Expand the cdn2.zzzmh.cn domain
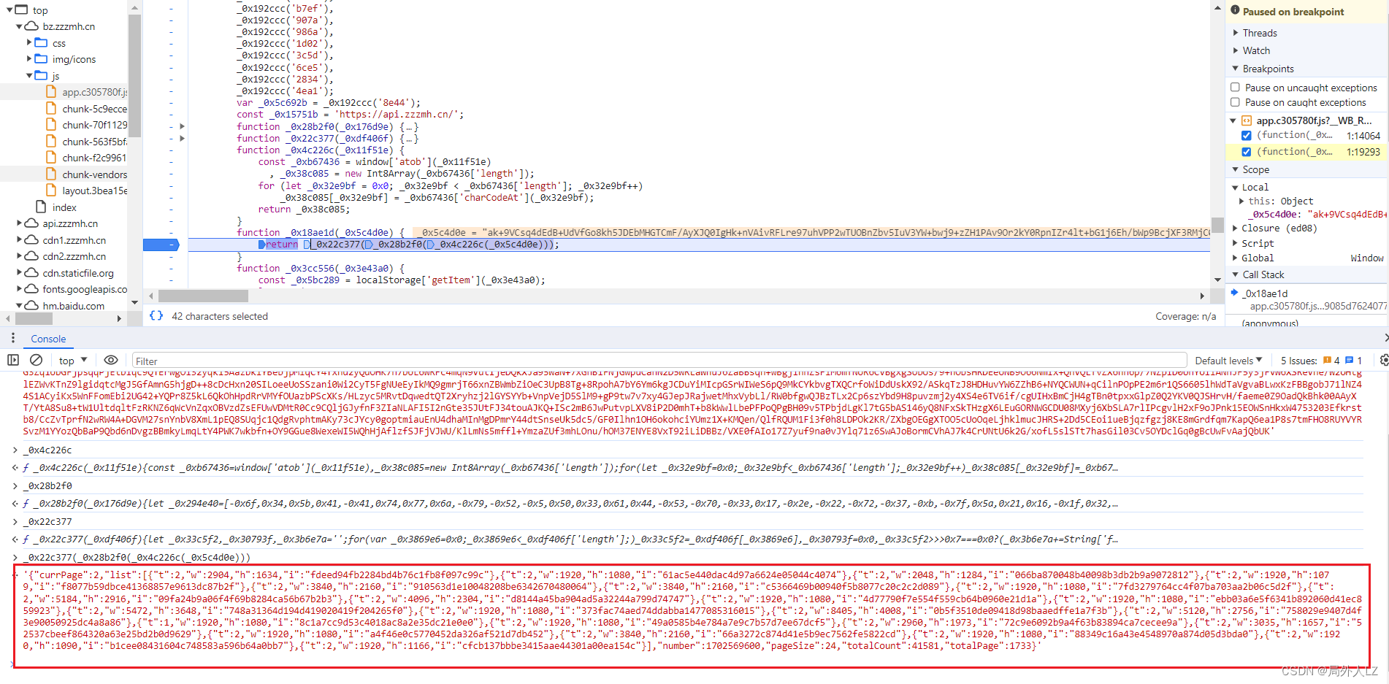This screenshot has width=1389, height=684. [x=19, y=256]
